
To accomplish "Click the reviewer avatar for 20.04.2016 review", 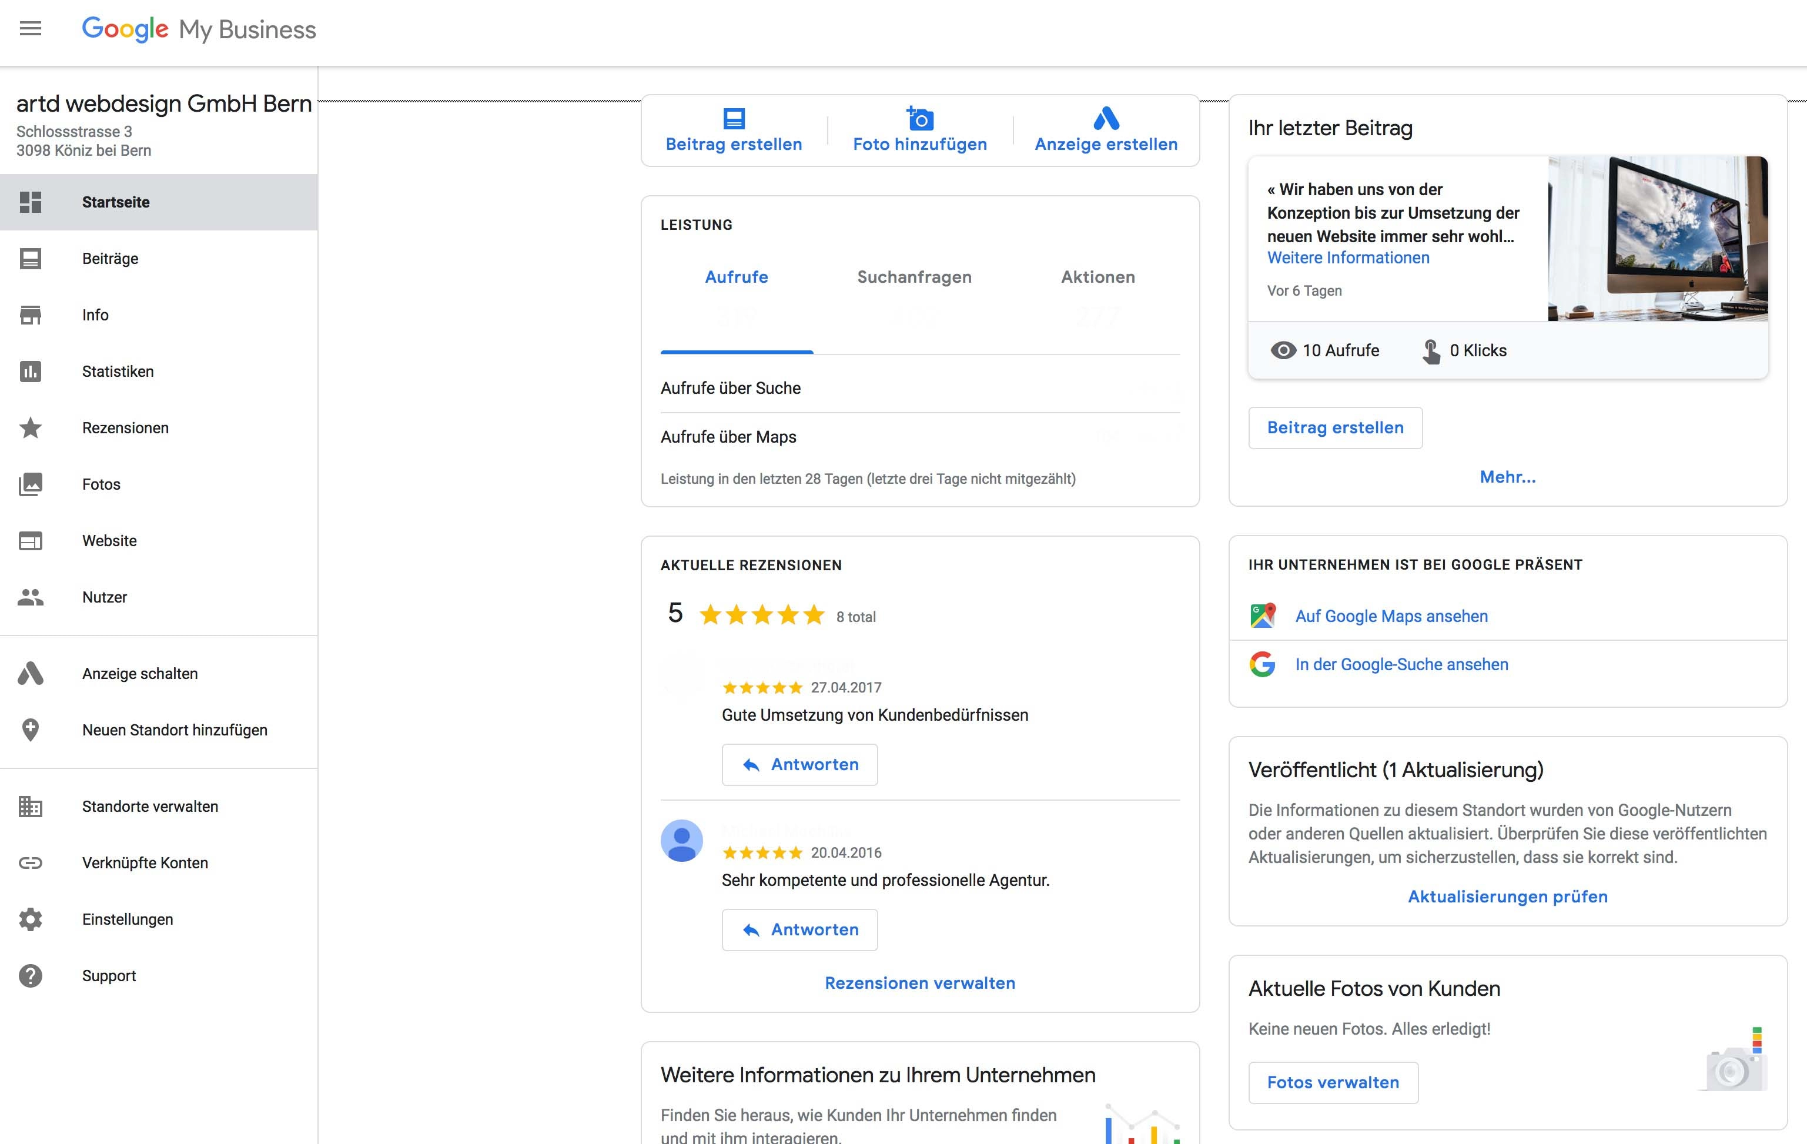I will [681, 840].
